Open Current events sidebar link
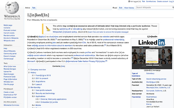The width and height of the screenshot is (174, 108). tap(9, 33)
